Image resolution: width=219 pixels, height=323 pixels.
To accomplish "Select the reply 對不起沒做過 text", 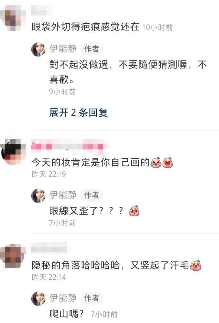I will coord(128,72).
